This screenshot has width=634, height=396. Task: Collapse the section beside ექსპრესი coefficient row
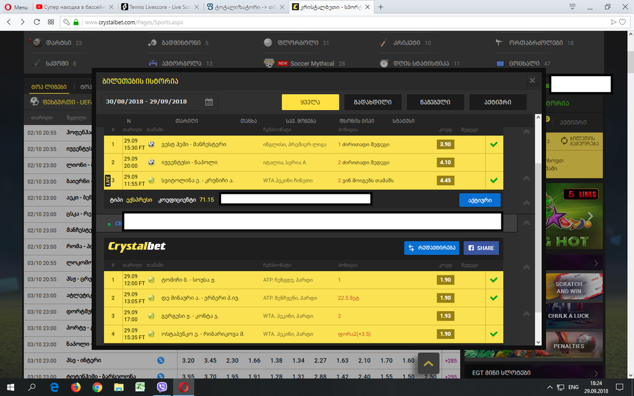point(526,203)
